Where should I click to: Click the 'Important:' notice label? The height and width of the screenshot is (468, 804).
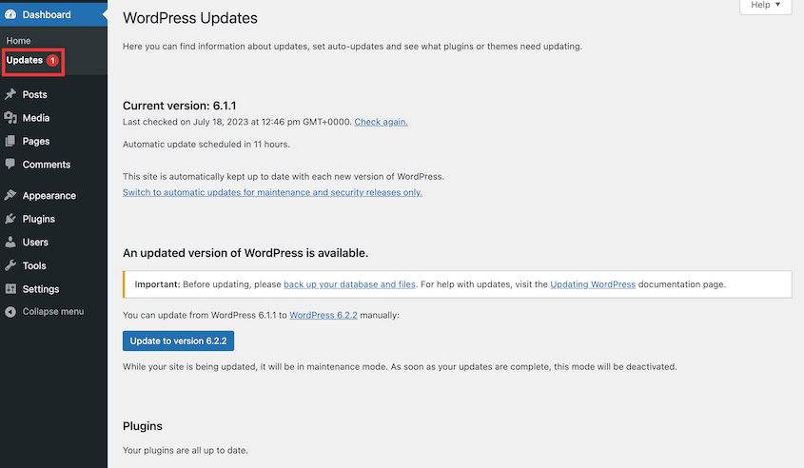coord(157,284)
